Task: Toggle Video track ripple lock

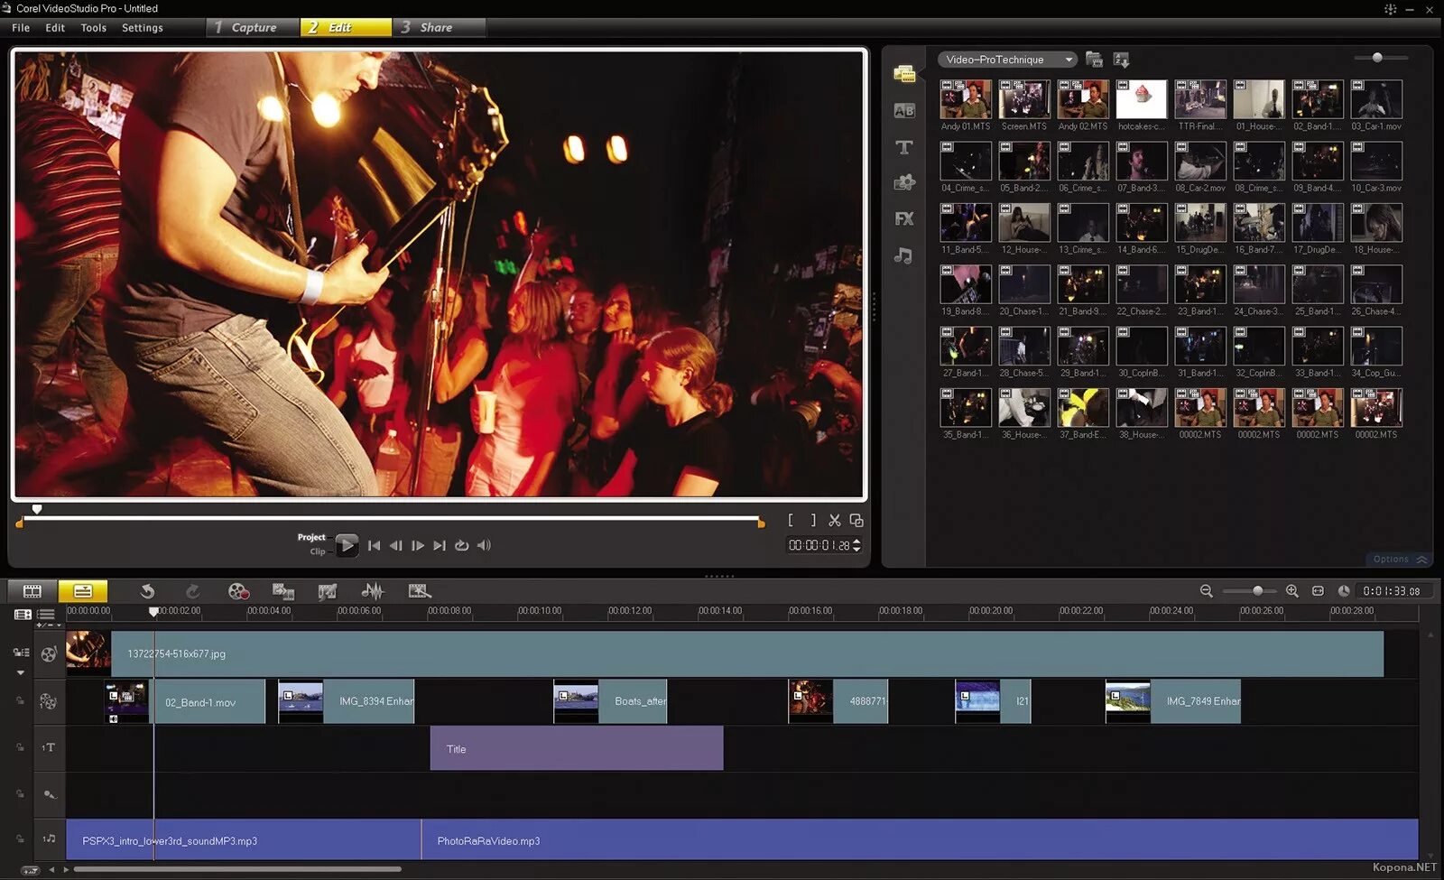Action: point(21,653)
